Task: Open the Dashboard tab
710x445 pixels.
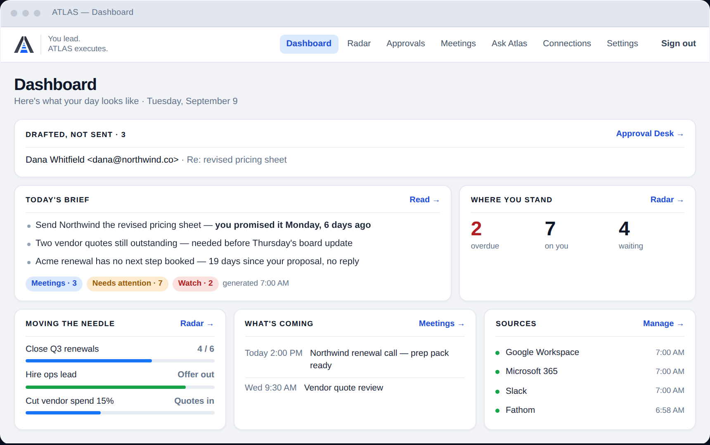Action: (309, 44)
